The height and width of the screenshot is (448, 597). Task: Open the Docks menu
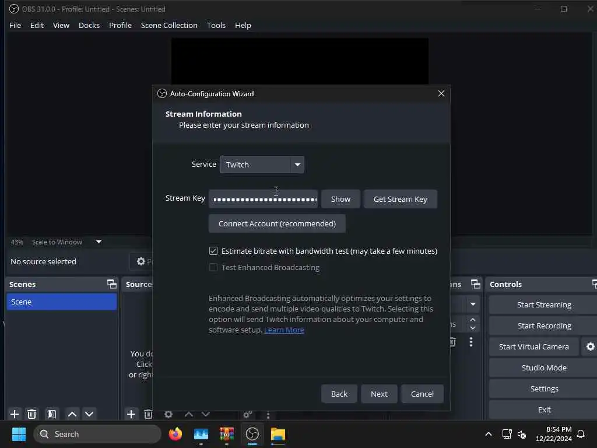tap(89, 25)
